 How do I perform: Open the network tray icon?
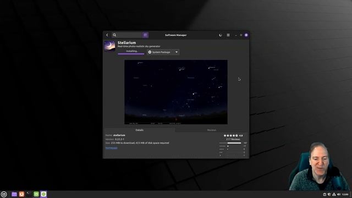tap(334, 194)
